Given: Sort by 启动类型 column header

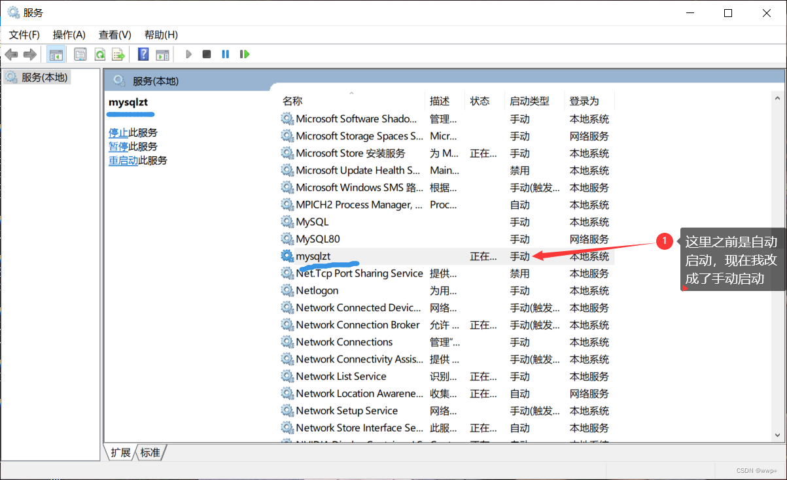Looking at the screenshot, I should (535, 101).
